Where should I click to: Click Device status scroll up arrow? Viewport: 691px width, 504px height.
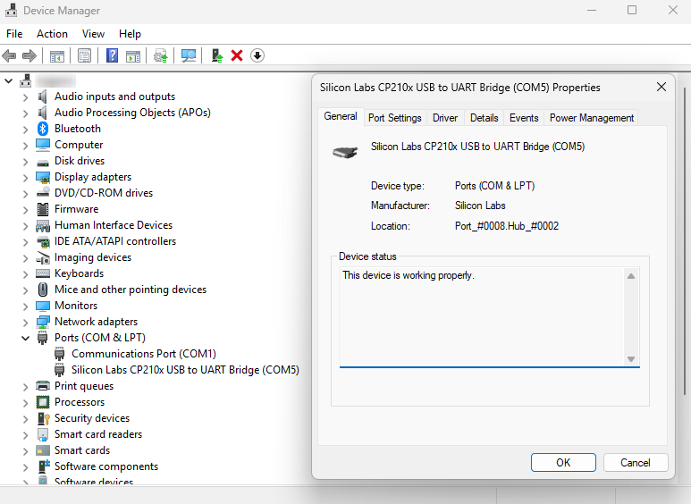[631, 276]
